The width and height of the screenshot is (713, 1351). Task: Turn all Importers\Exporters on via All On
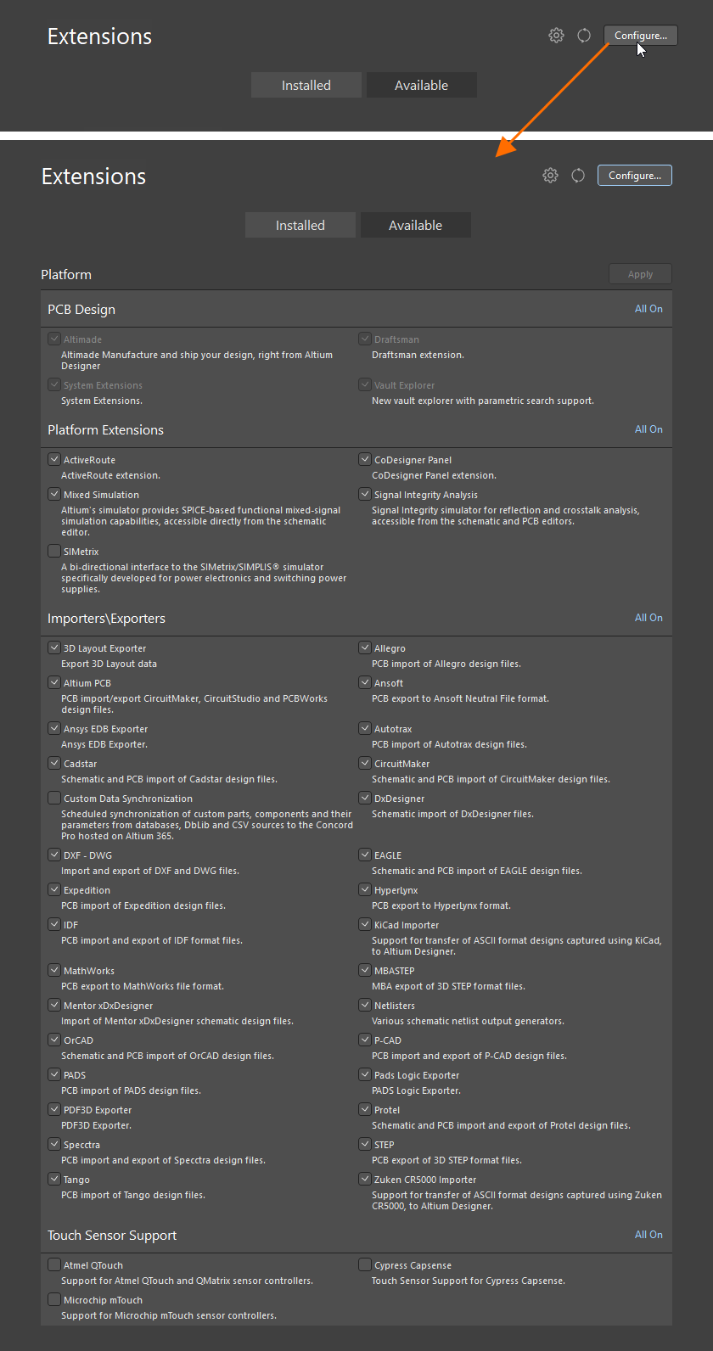[x=648, y=618]
